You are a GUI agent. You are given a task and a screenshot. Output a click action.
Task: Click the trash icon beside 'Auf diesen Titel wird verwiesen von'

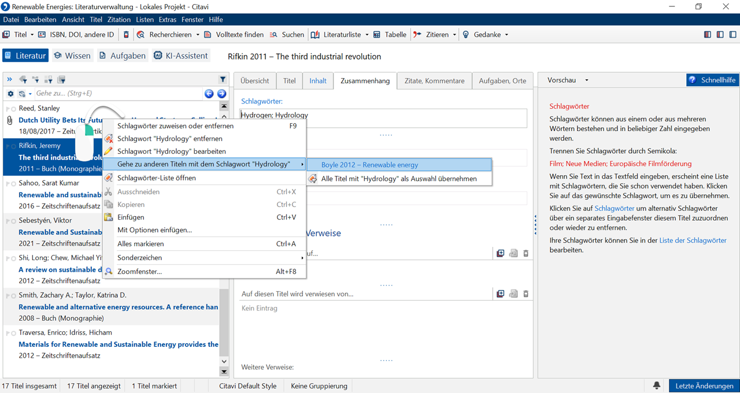click(x=526, y=294)
